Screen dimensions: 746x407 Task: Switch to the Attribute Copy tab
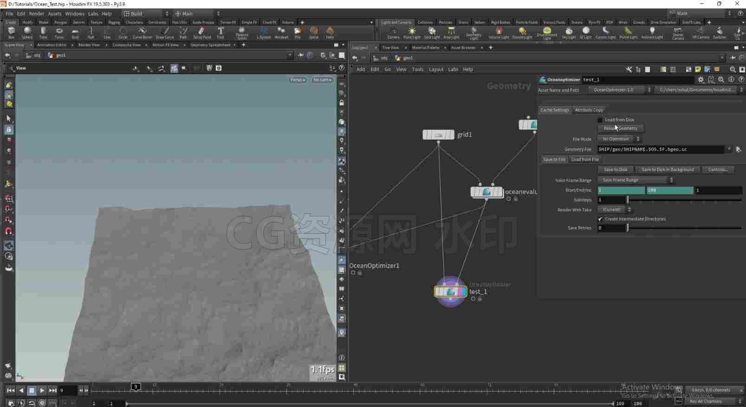click(589, 110)
